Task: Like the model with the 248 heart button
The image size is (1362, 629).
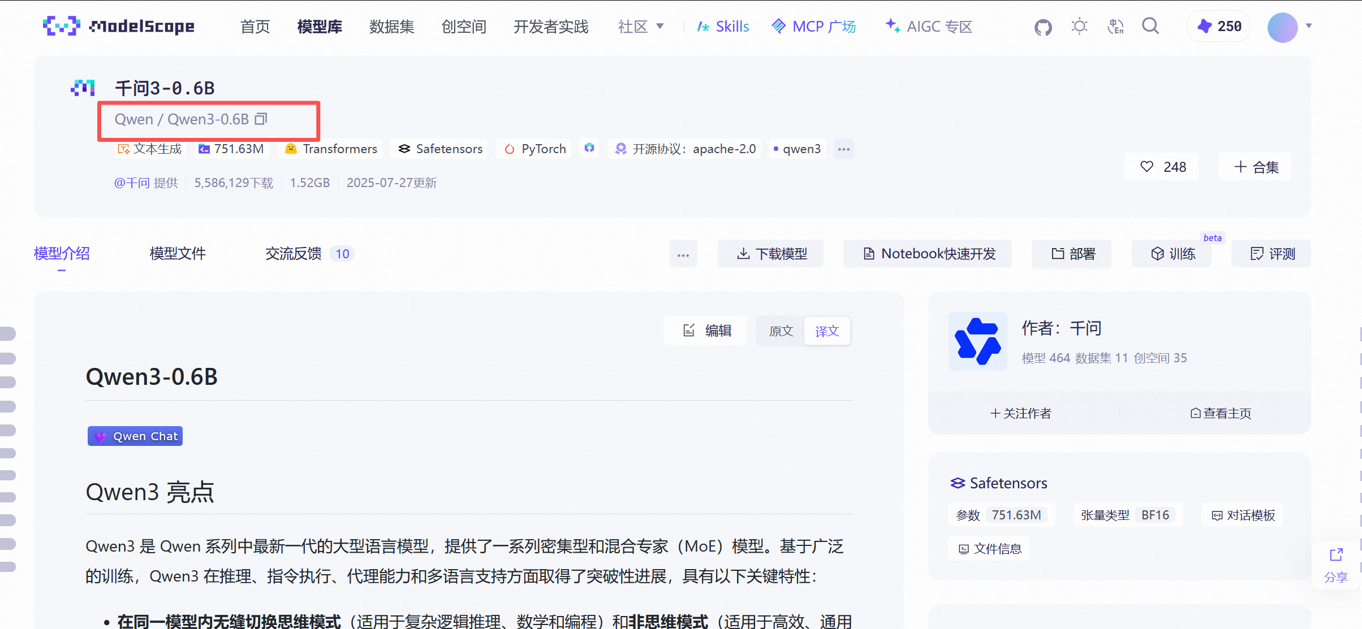Action: (x=1162, y=167)
